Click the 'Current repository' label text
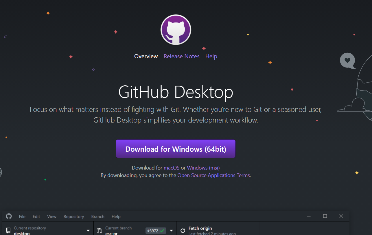Image resolution: width=372 pixels, height=235 pixels. (30, 228)
